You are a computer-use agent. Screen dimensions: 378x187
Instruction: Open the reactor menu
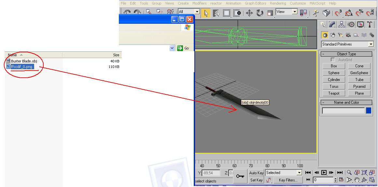[216, 3]
